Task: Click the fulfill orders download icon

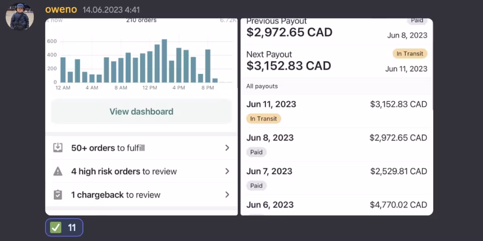Action: tap(58, 148)
